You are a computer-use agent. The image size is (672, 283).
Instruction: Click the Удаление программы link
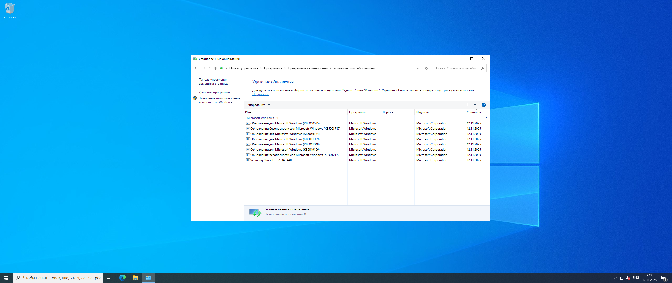tap(214, 92)
